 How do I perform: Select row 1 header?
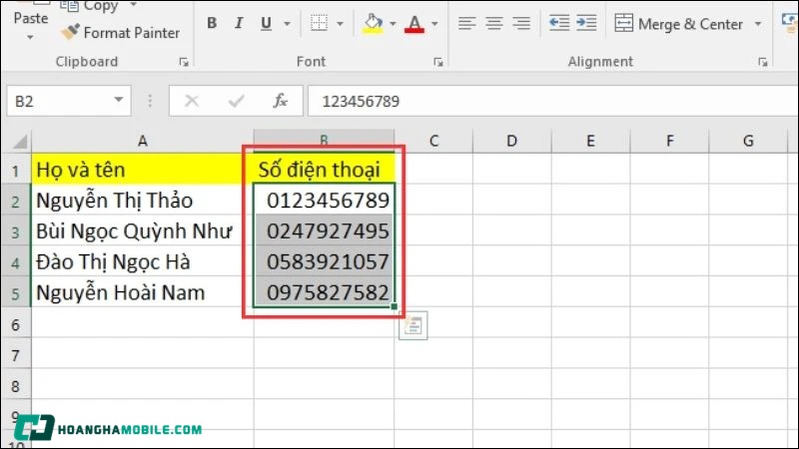16,171
